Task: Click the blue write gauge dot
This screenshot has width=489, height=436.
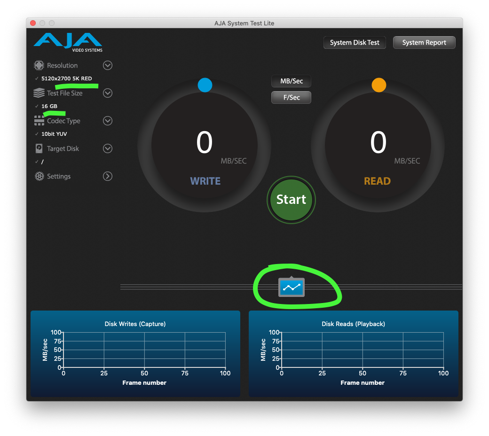Action: point(205,85)
